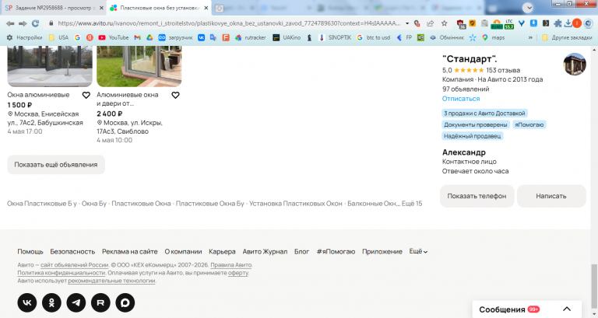Image resolution: width=598 pixels, height=318 pixels.
Task: Open the site information lock icon
Action: (x=51, y=23)
